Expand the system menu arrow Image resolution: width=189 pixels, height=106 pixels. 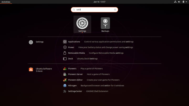(x=186, y=2)
